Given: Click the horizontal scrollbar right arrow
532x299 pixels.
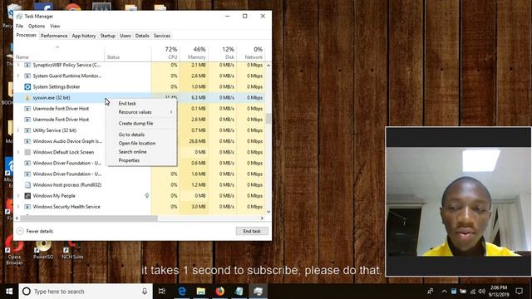Looking at the screenshot, I should tap(262, 218).
